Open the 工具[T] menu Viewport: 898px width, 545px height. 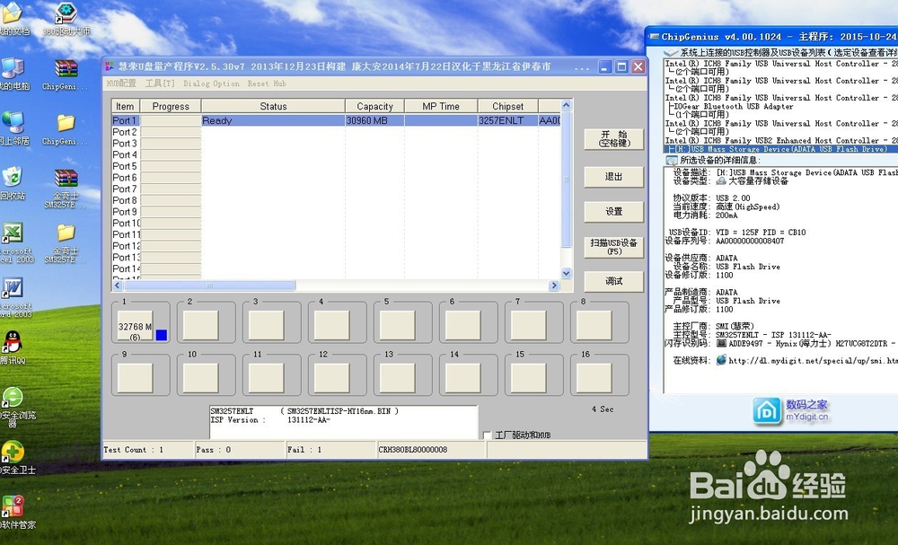point(160,84)
